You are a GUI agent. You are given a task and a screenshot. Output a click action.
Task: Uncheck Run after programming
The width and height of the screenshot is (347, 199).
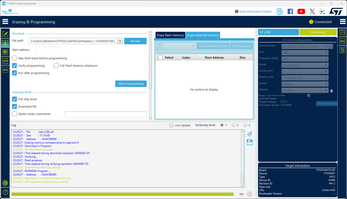pyautogui.click(x=14, y=73)
